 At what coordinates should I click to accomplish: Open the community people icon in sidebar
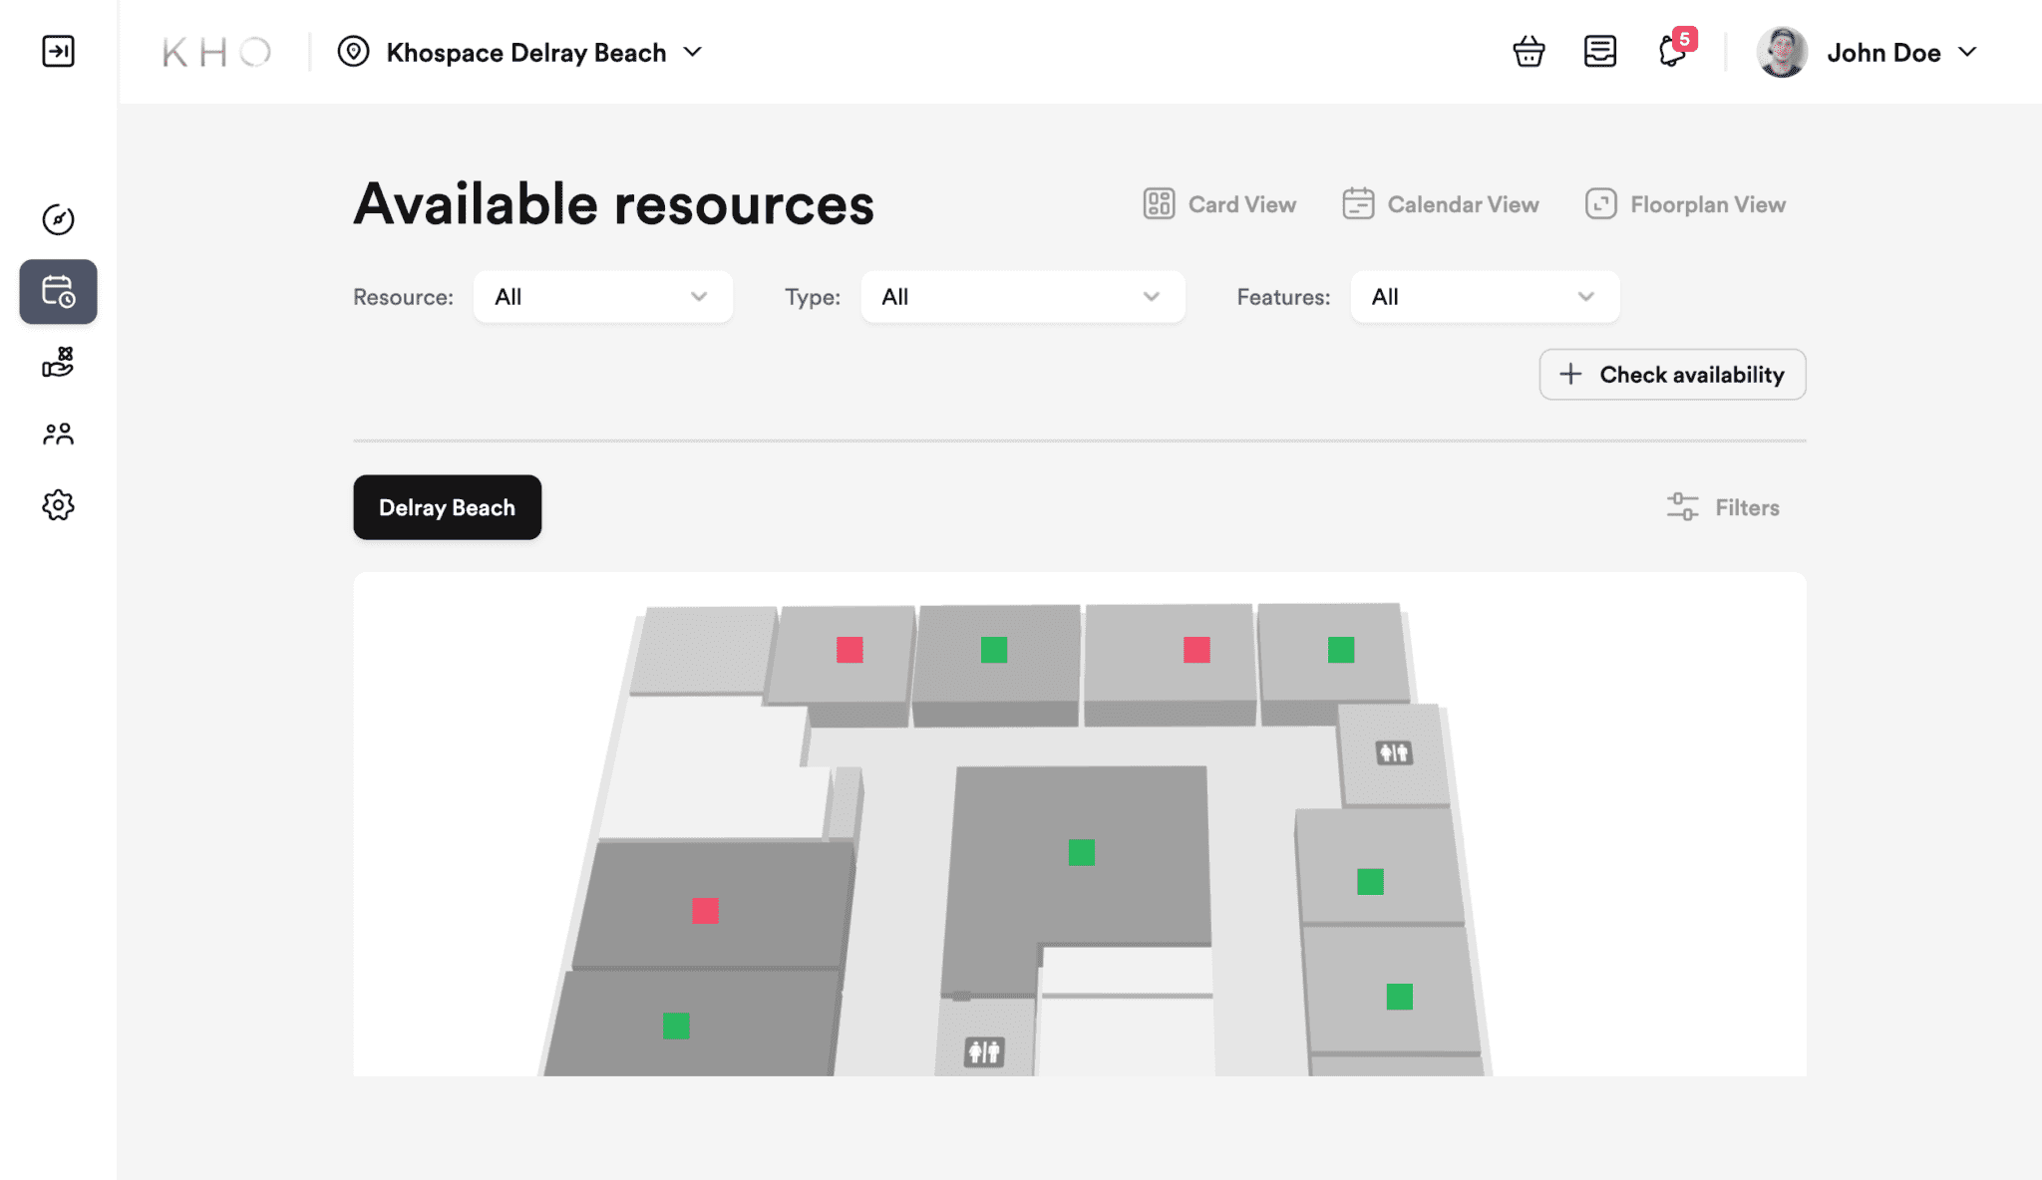(x=58, y=434)
